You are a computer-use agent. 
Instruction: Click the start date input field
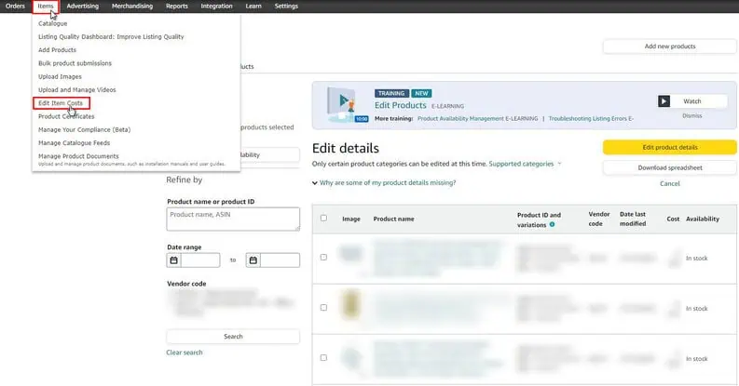point(200,260)
